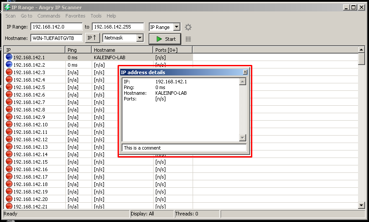This screenshot has width=369, height=222.
Task: Click the ending IP address field
Action: [118, 27]
